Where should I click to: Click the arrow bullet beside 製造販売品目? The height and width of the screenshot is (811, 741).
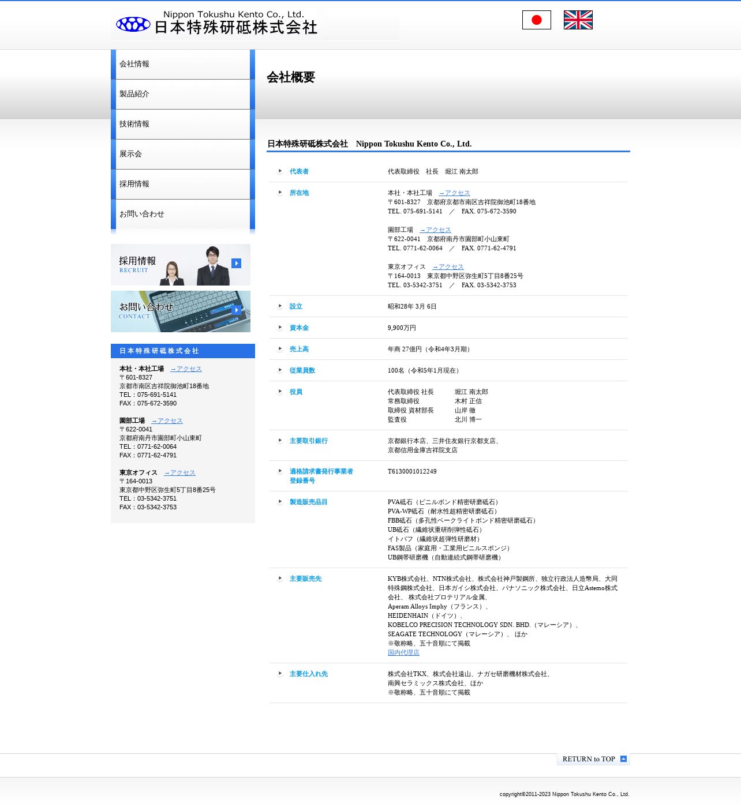coord(280,502)
